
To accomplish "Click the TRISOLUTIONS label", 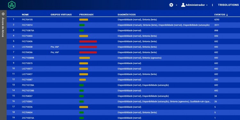I will (228, 5).
